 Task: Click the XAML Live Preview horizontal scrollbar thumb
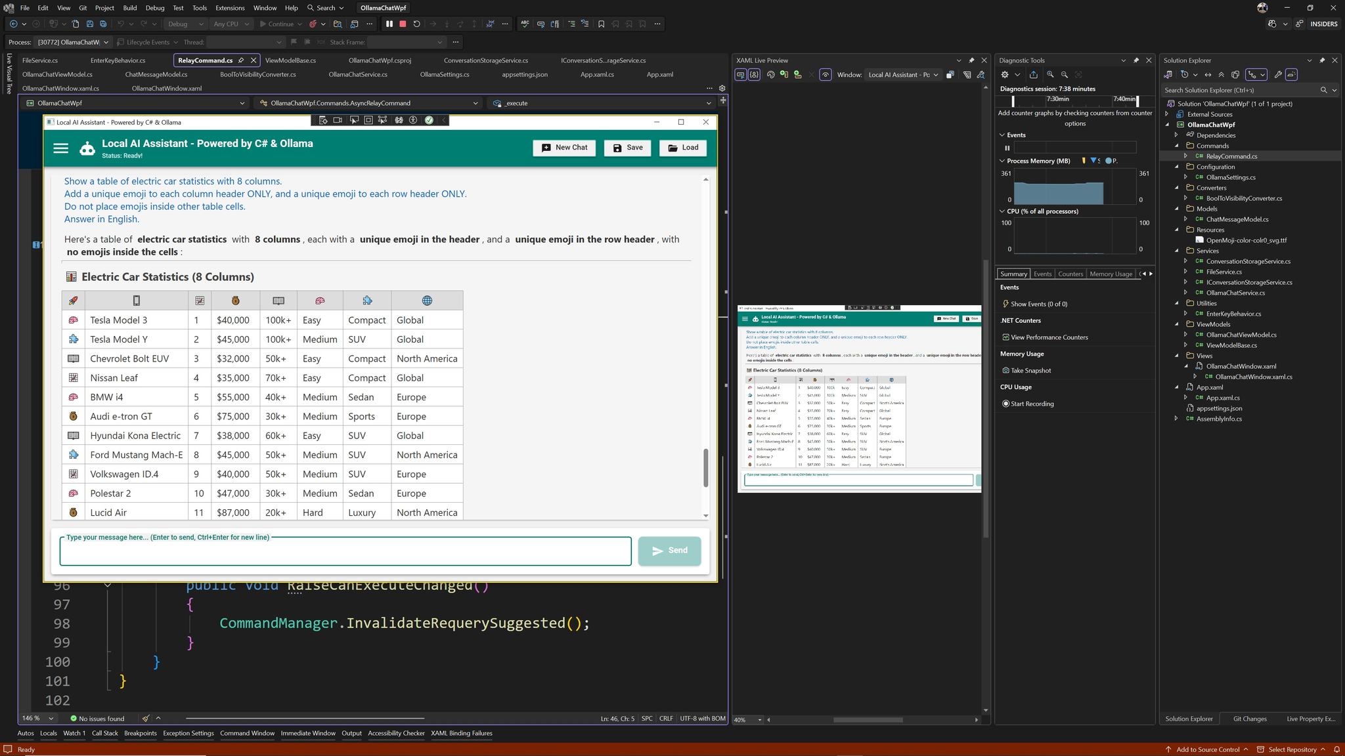click(x=868, y=720)
